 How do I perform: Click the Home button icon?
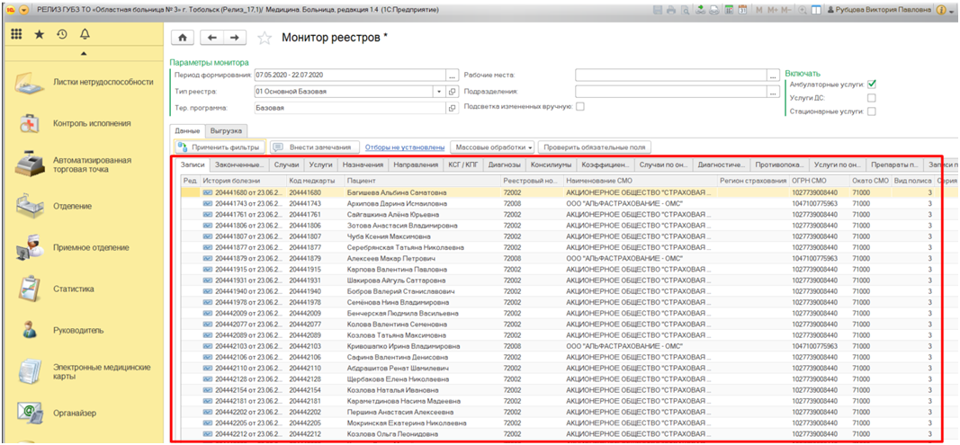182,38
